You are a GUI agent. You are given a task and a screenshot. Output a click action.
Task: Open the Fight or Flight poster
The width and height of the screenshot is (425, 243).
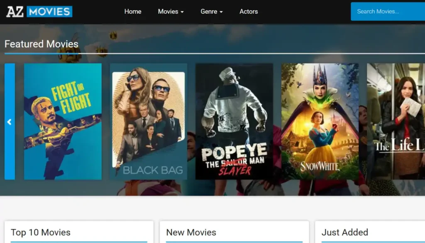pos(63,121)
